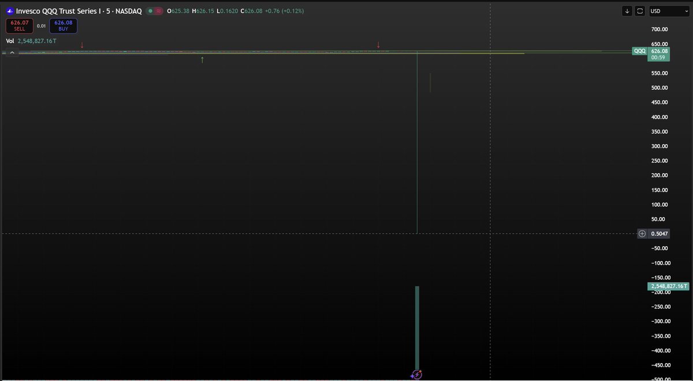Click the volume label 2,548,827.16T on axis

tap(669, 286)
